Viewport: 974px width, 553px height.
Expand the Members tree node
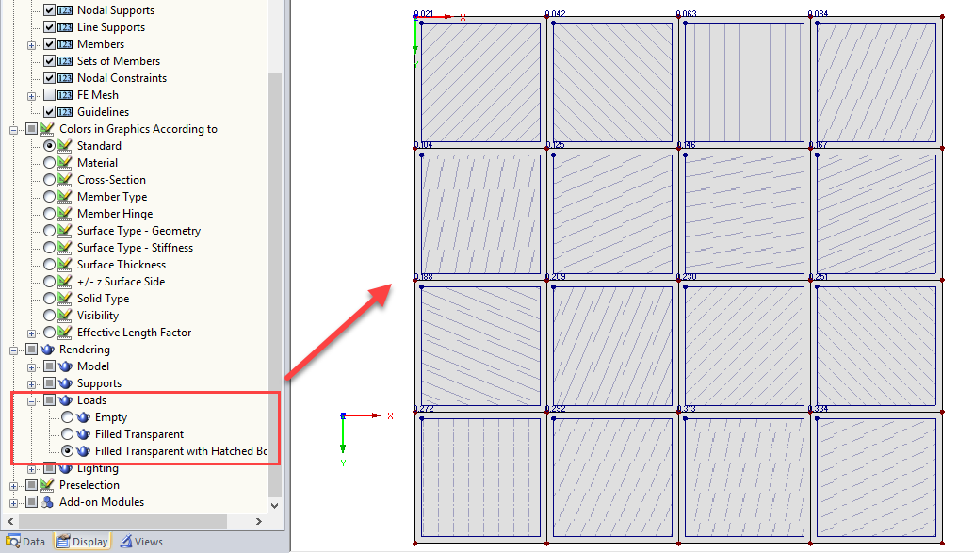(31, 43)
